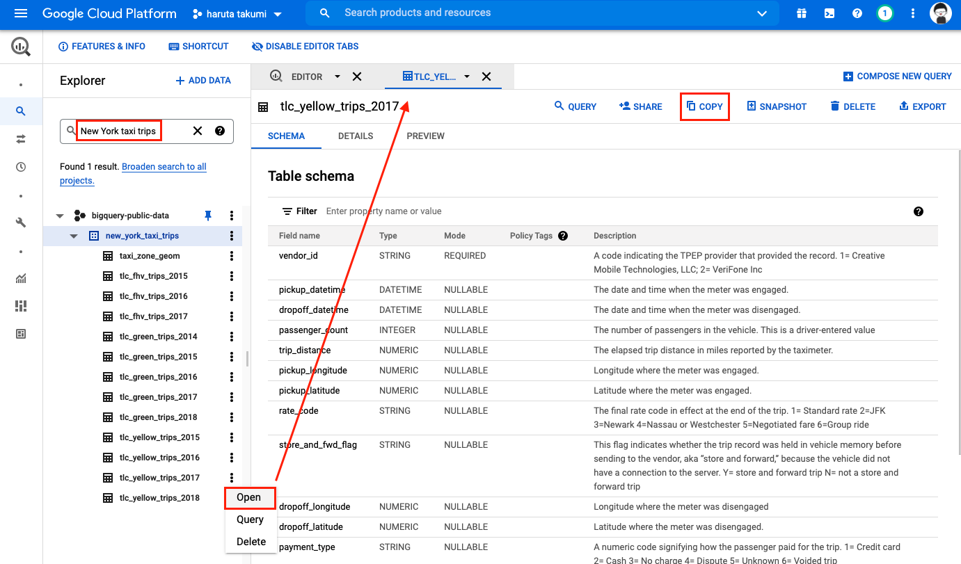Image resolution: width=961 pixels, height=564 pixels.
Task: Select the search icon in the left rail
Action: pyautogui.click(x=20, y=111)
